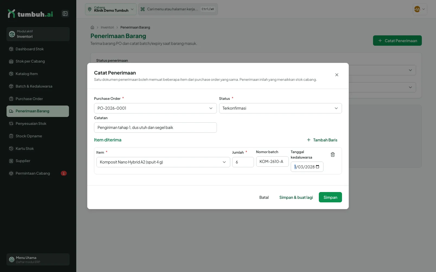Open Kartu Stok page
Viewport: 436px width, 272px height.
pos(38,149)
